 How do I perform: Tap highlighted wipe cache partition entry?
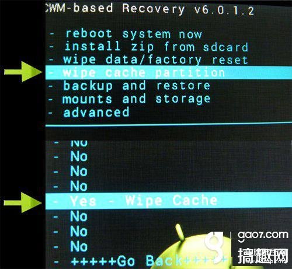[169, 72]
